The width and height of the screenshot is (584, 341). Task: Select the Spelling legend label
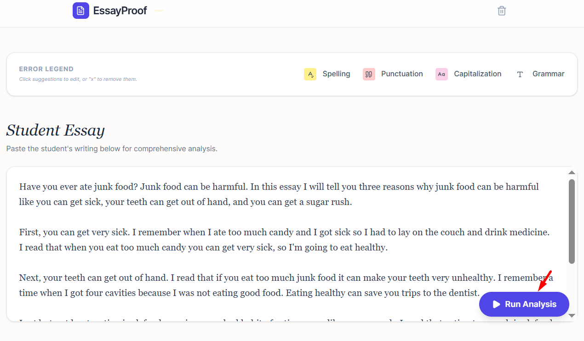(x=336, y=74)
